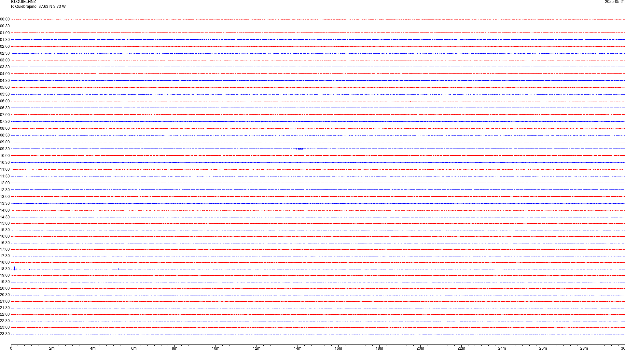Select the 01:00 trace row label
The height and width of the screenshot is (351, 625).
coord(5,33)
